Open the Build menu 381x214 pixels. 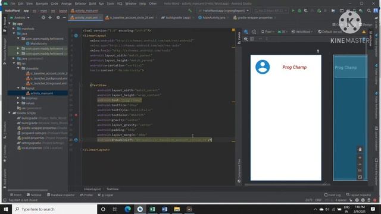pyautogui.click(x=92, y=4)
